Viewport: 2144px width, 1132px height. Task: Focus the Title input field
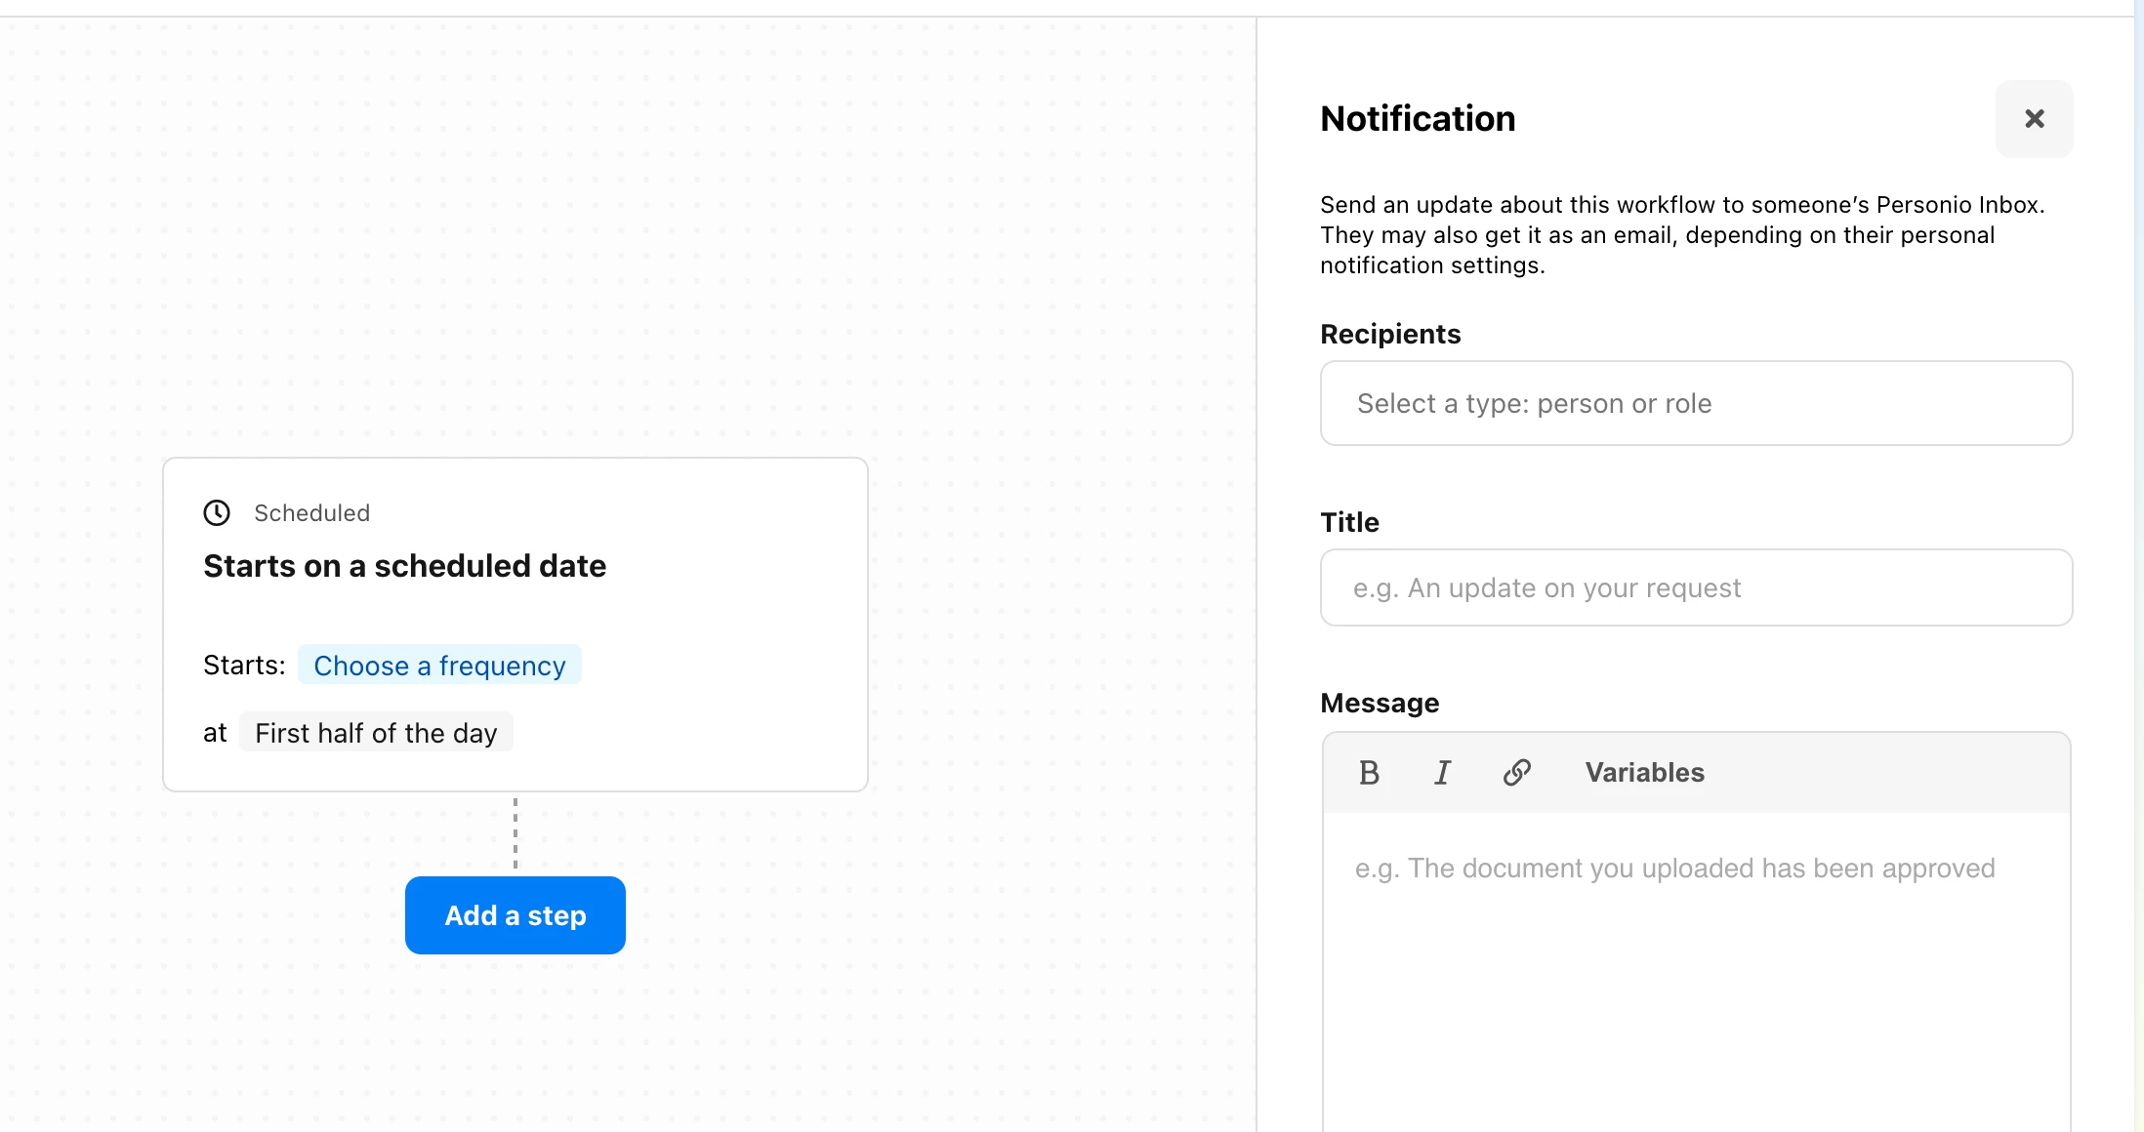[1696, 587]
